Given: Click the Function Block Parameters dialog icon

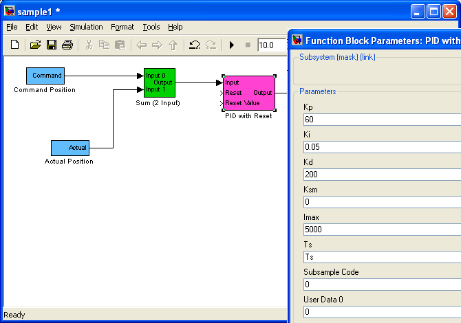Looking at the screenshot, I should click(297, 40).
